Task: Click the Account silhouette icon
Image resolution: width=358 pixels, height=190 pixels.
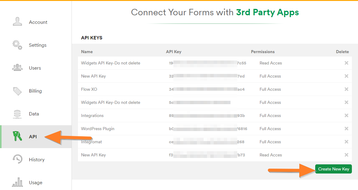Action: click(17, 22)
